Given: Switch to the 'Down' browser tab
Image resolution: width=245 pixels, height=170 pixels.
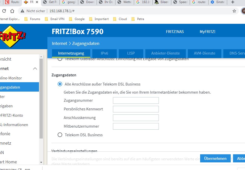Looking at the screenshot, I should pyautogui.click(x=87, y=2).
